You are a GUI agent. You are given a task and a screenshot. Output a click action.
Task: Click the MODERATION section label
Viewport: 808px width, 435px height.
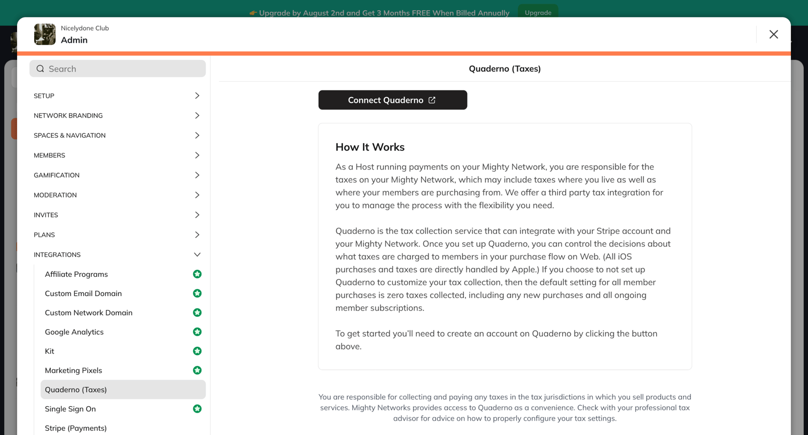(55, 195)
